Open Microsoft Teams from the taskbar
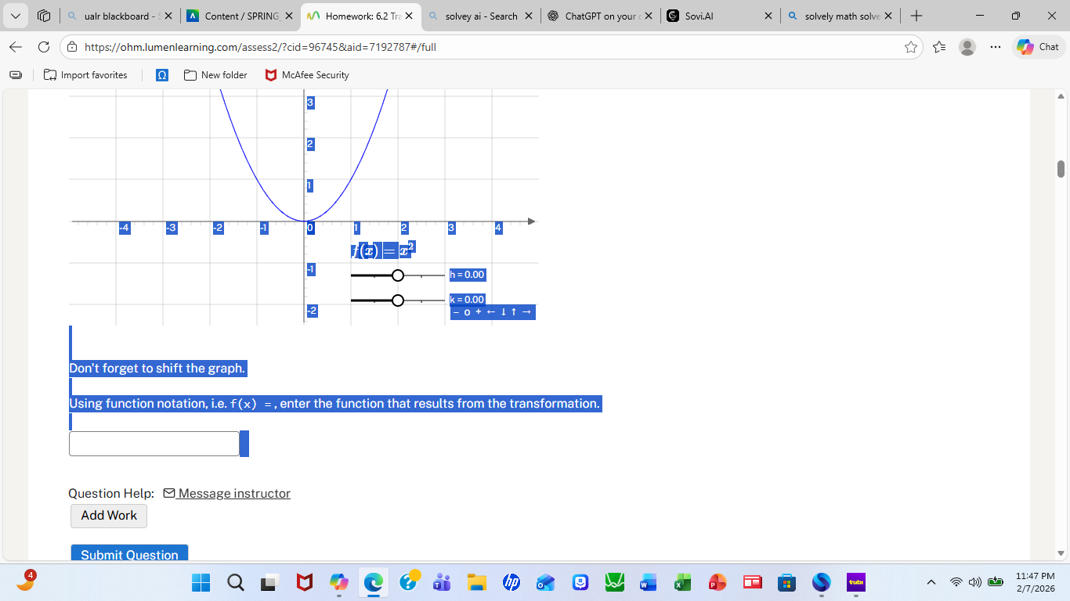1070x601 pixels. (443, 582)
